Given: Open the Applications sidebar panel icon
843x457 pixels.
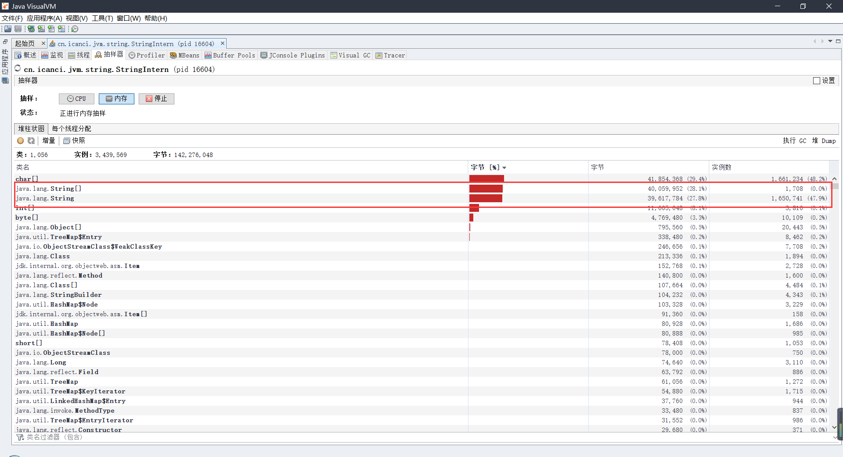Looking at the screenshot, I should point(5,80).
